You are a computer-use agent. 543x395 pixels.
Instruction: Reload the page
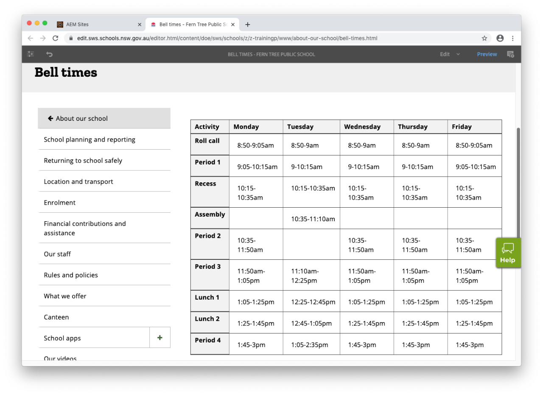[x=55, y=38]
